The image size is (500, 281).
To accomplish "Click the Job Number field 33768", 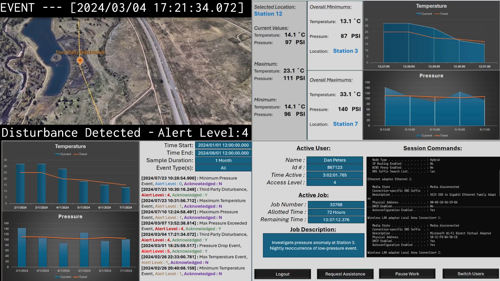I will click(336, 205).
